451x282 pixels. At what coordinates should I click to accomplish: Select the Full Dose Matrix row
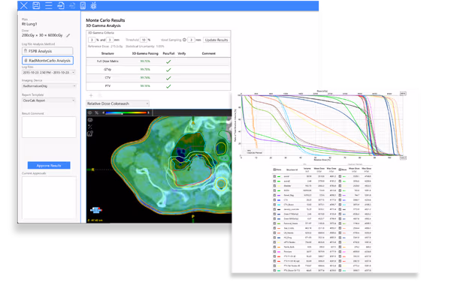pos(159,61)
